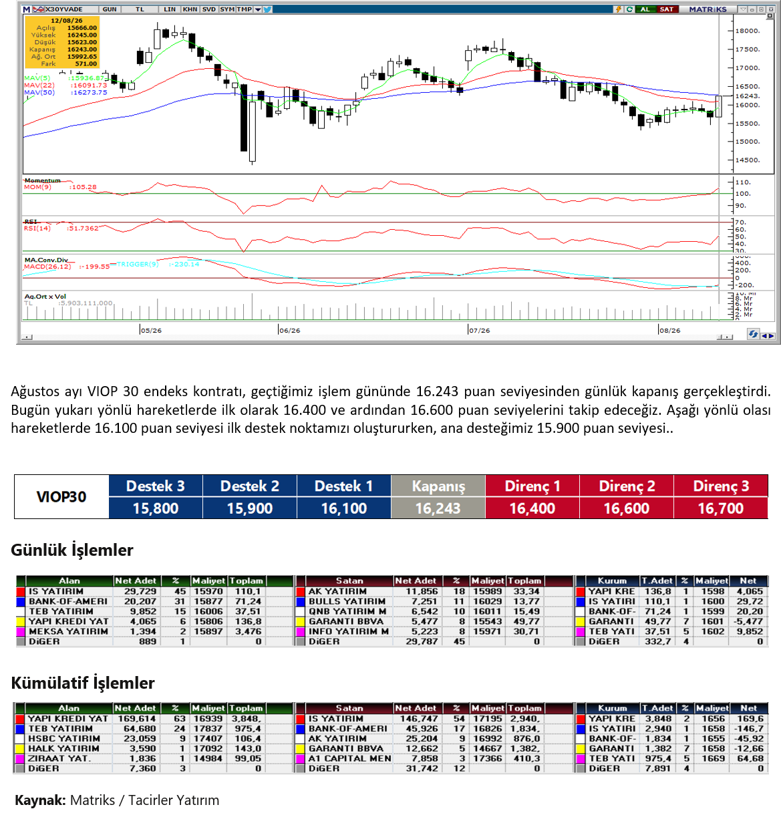
Task: Click INFO YATIRIM M row in Satan table
Action: pos(434,631)
